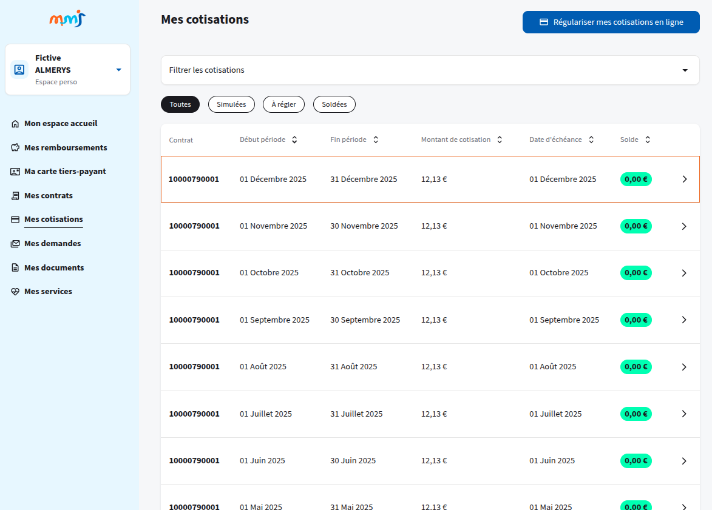Open details chevron for June 2025 row
The height and width of the screenshot is (510, 712).
pyautogui.click(x=684, y=461)
